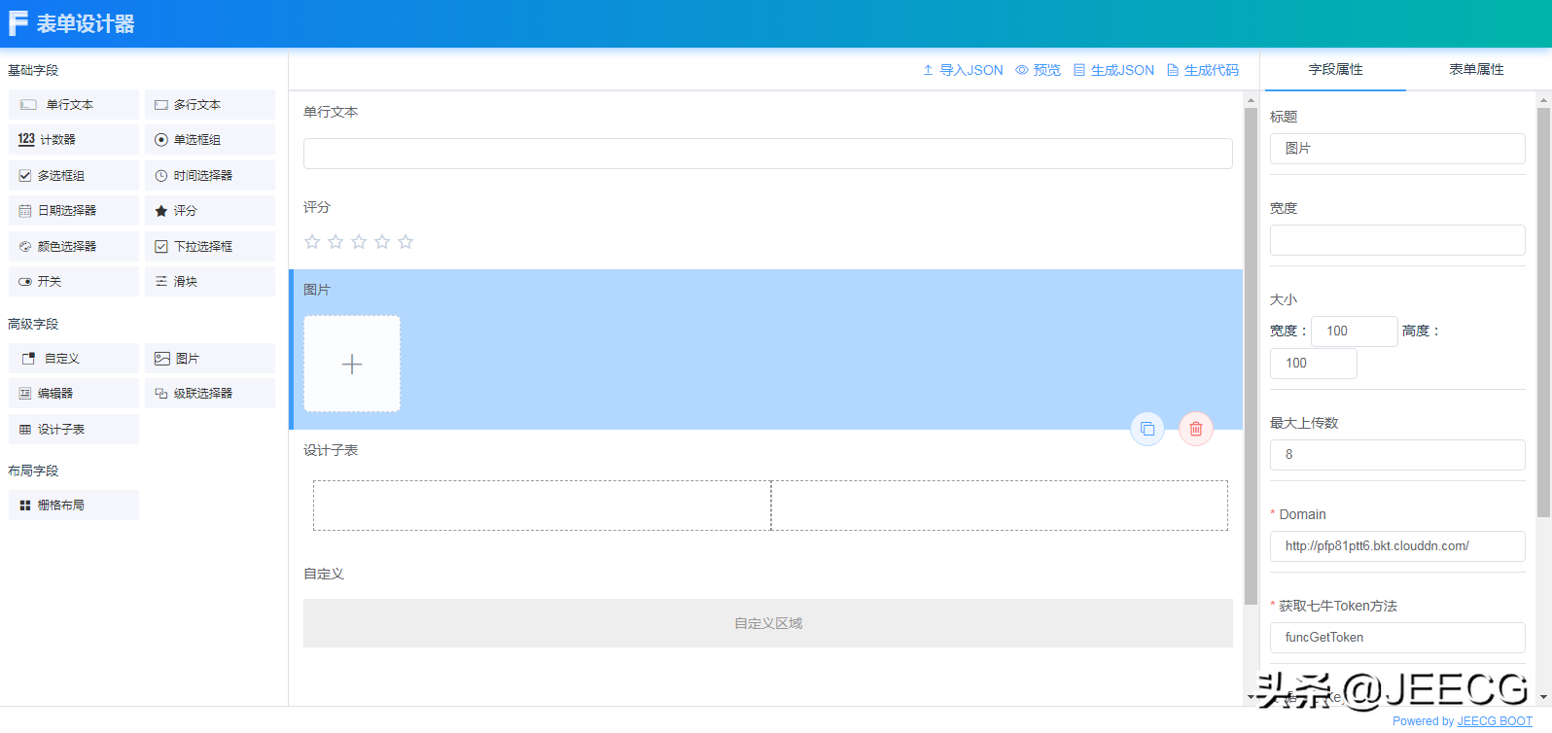Click the 自定义 label on canvas

click(x=324, y=574)
